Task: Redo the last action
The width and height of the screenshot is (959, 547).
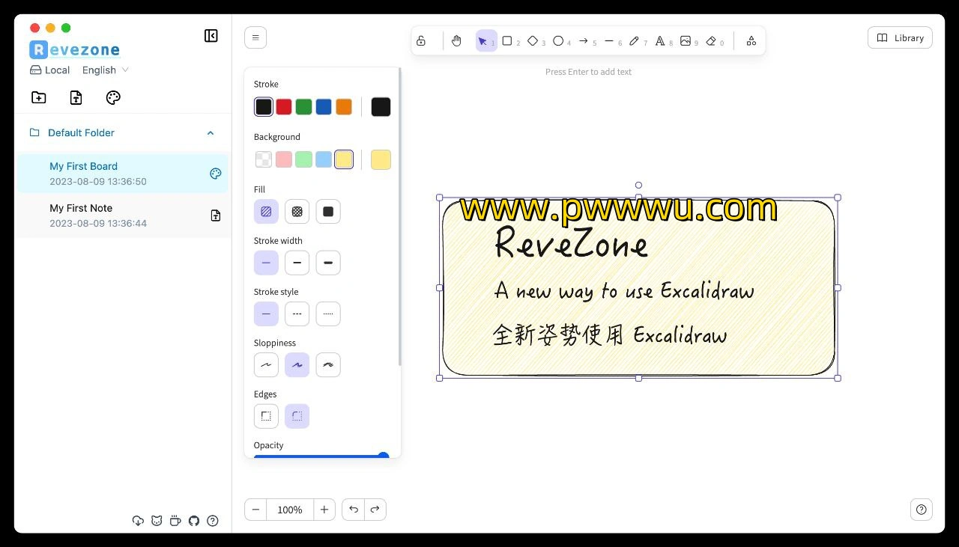Action: [x=375, y=510]
